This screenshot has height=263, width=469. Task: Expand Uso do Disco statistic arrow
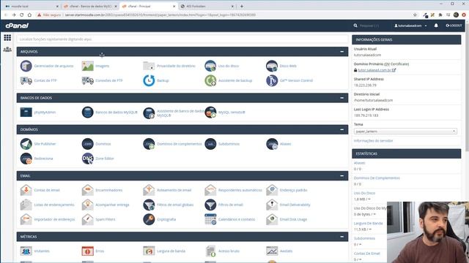[369, 199]
